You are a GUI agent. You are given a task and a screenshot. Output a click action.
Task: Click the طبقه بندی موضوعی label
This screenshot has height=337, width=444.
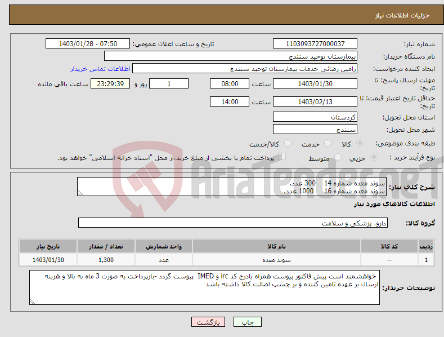pyautogui.click(x=405, y=143)
